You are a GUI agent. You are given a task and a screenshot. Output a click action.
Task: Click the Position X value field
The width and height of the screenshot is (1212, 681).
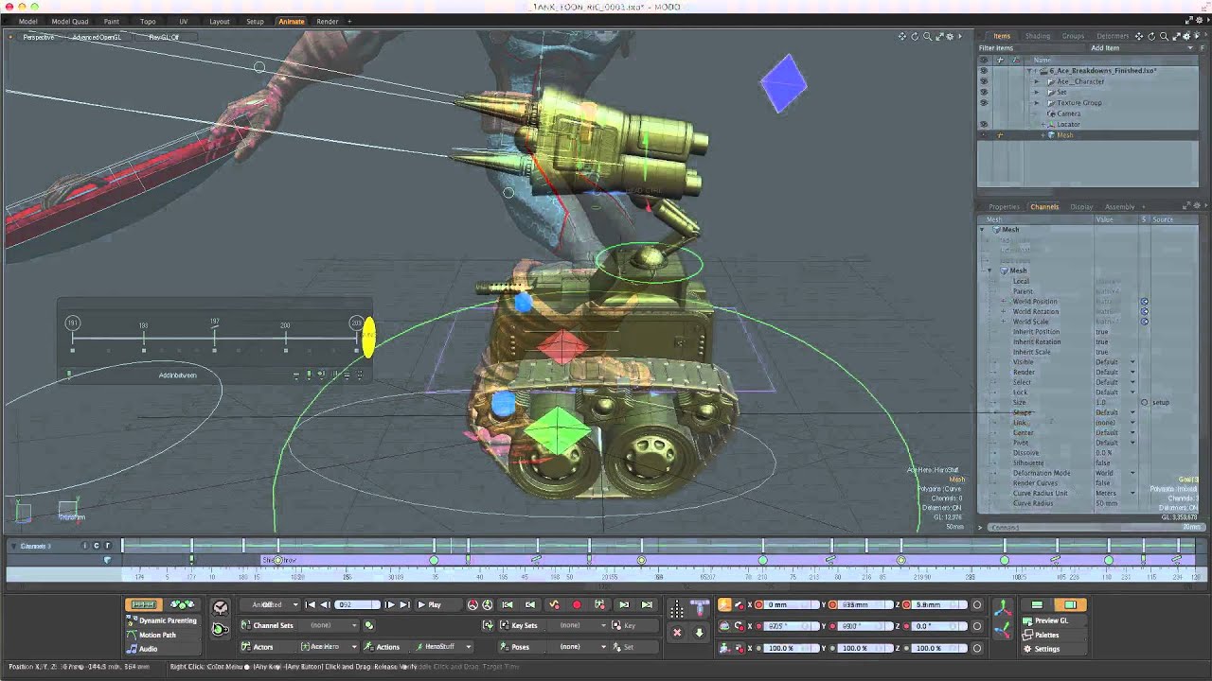(793, 604)
